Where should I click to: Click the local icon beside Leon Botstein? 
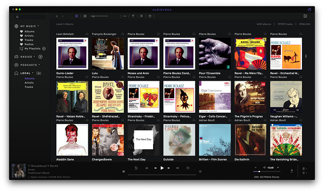coord(87,34)
